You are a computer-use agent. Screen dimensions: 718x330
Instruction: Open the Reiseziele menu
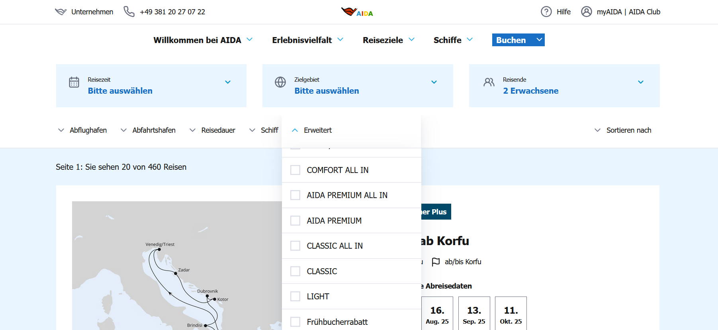click(389, 40)
